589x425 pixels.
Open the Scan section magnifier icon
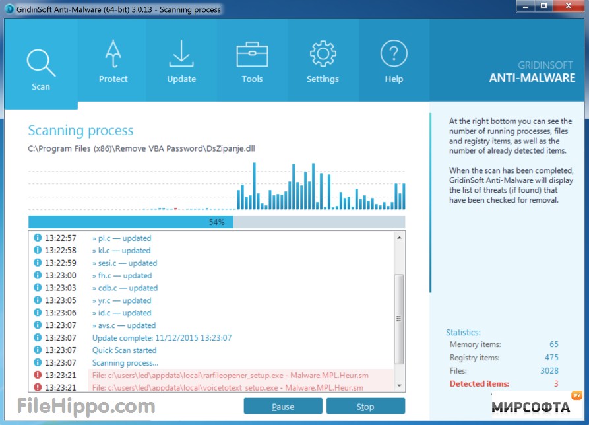coord(41,63)
